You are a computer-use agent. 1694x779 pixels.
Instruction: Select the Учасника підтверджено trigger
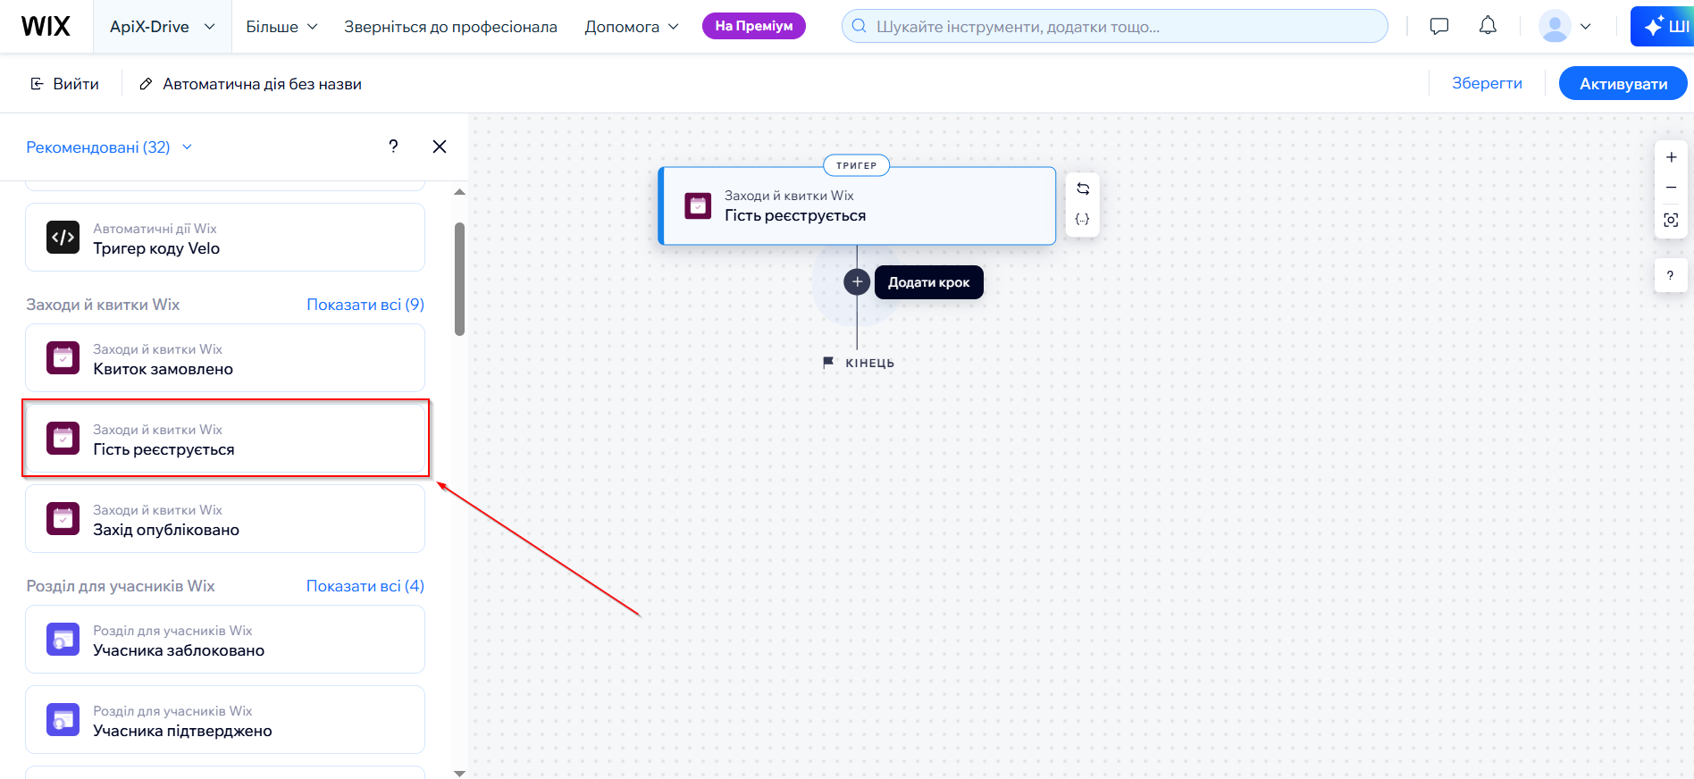tap(225, 720)
